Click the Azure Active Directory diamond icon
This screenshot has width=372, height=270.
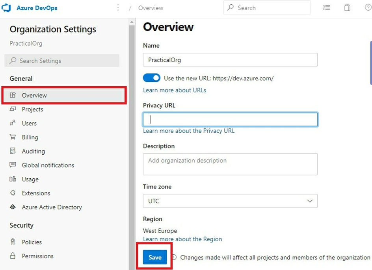point(13,207)
